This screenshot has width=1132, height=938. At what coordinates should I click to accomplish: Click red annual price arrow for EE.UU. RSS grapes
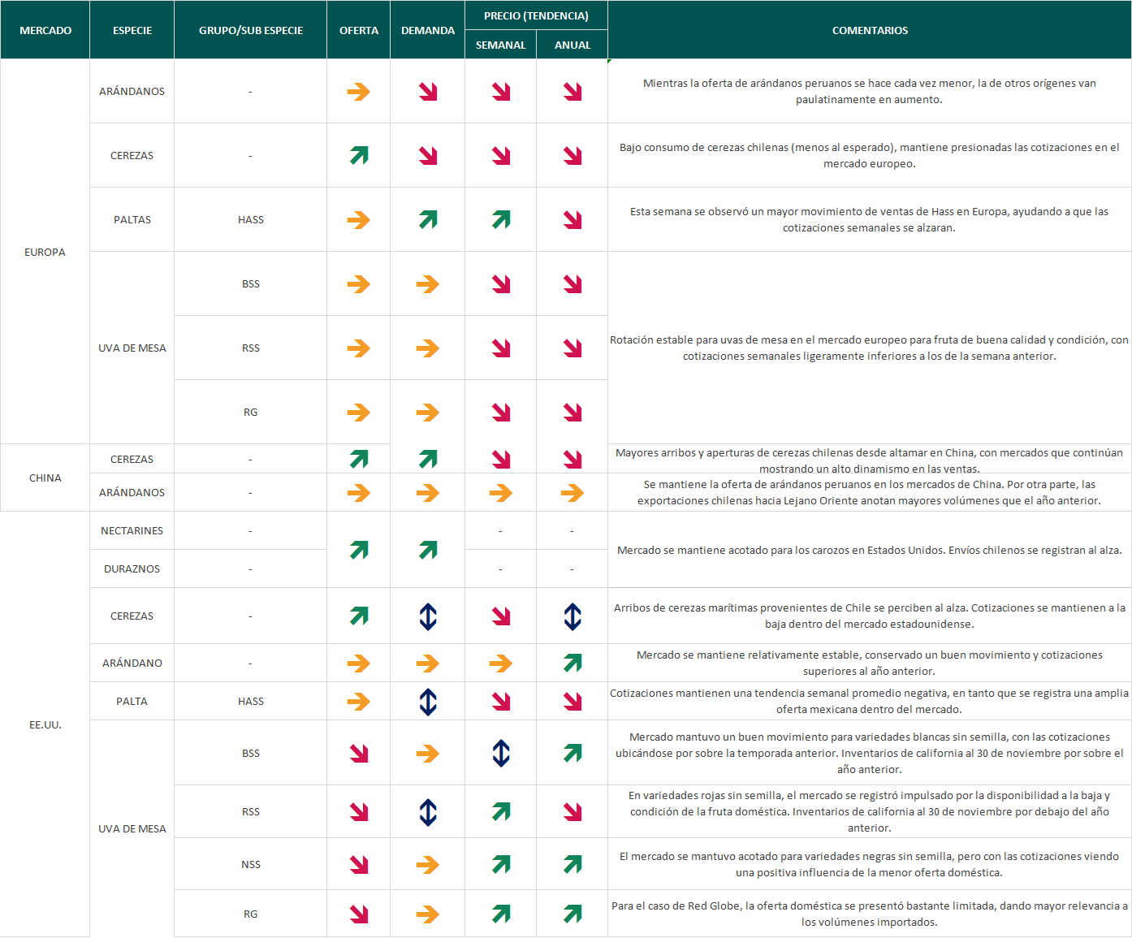572,812
